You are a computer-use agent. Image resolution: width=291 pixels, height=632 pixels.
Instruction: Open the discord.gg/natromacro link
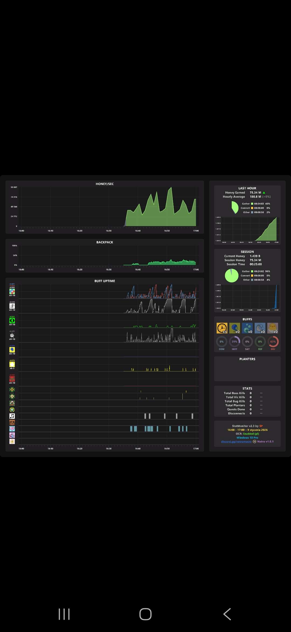236,442
